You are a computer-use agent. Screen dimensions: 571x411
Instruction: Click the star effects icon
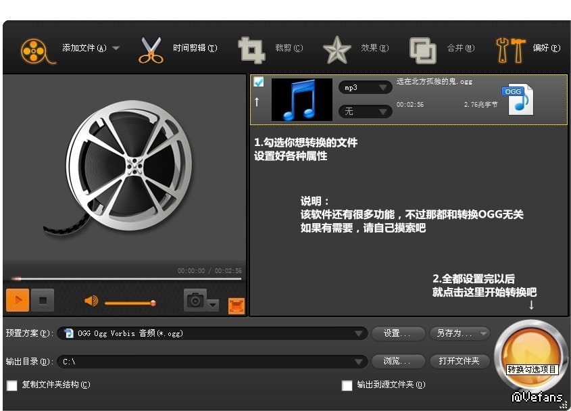point(337,50)
